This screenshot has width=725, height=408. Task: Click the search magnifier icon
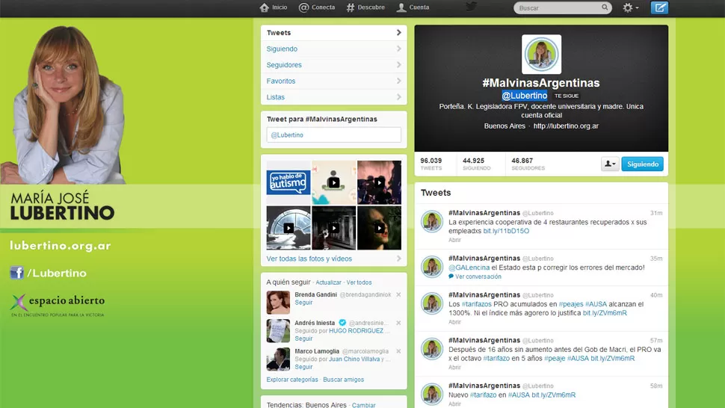coord(605,8)
